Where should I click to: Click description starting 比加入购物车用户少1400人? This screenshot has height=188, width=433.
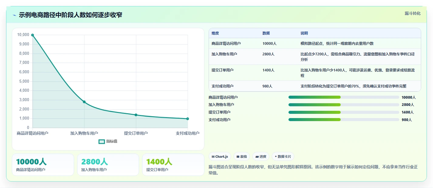358,73
